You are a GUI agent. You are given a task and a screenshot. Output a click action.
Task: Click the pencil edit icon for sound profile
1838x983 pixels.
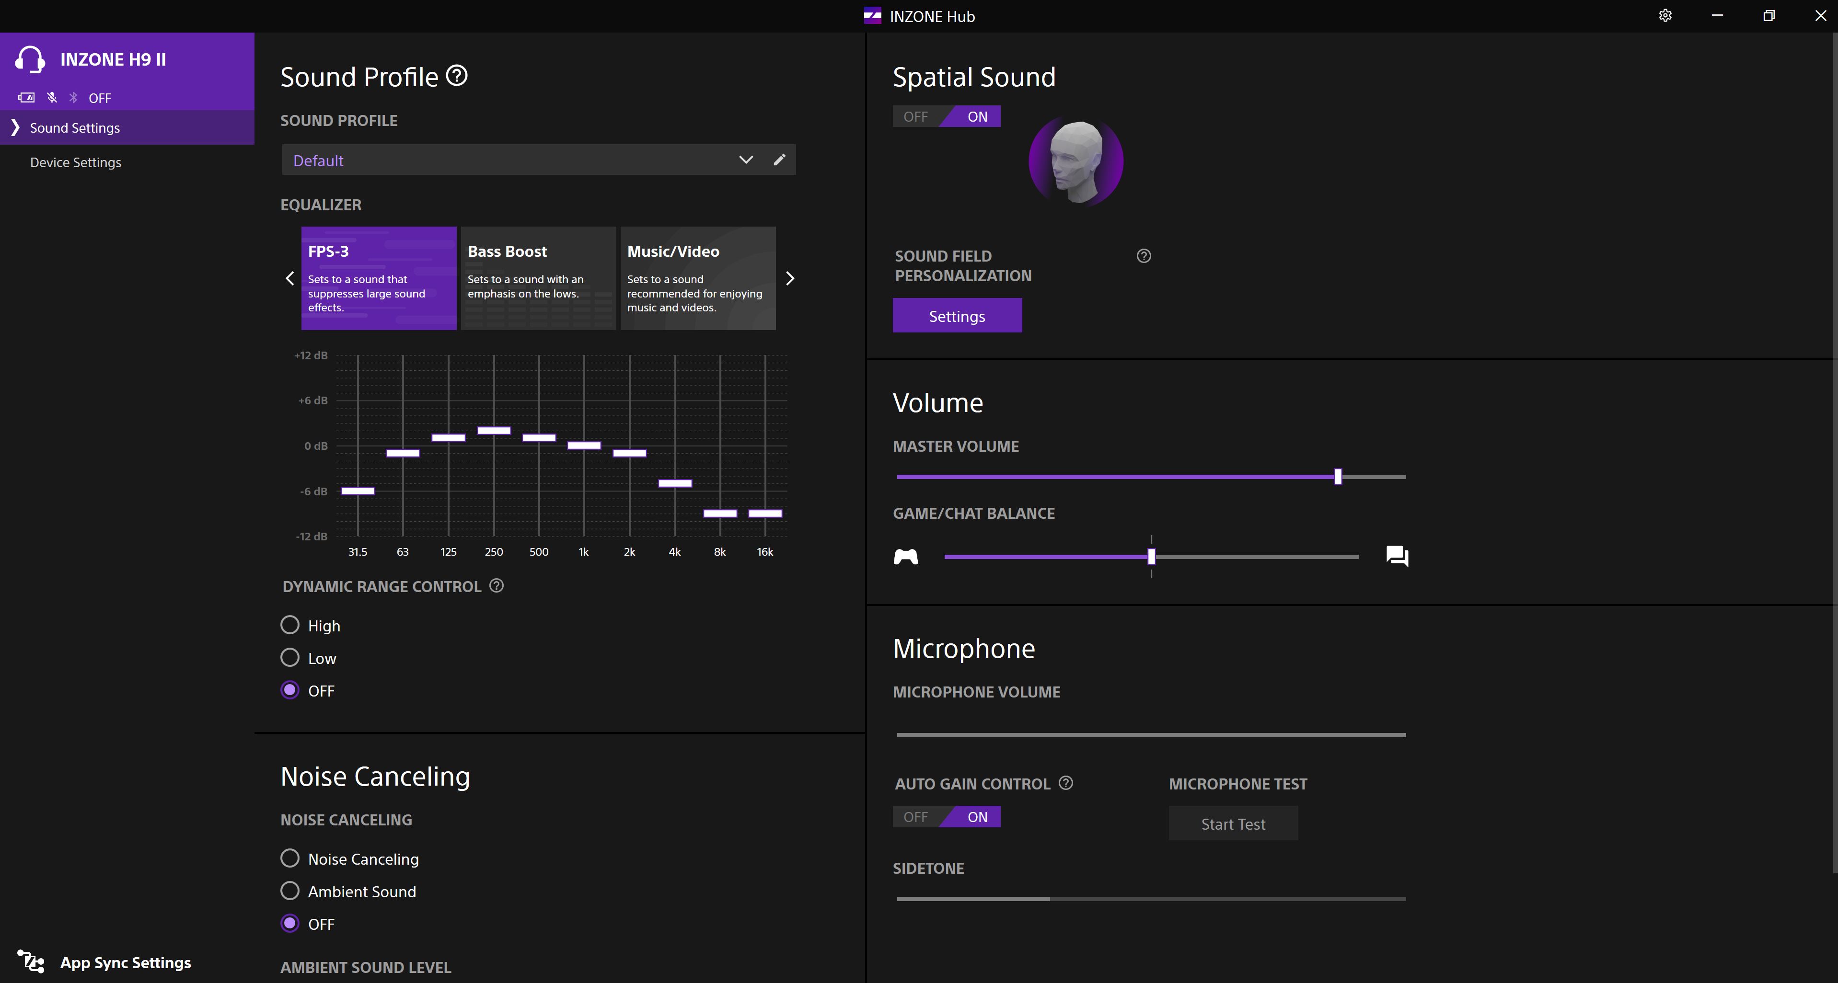tap(779, 160)
